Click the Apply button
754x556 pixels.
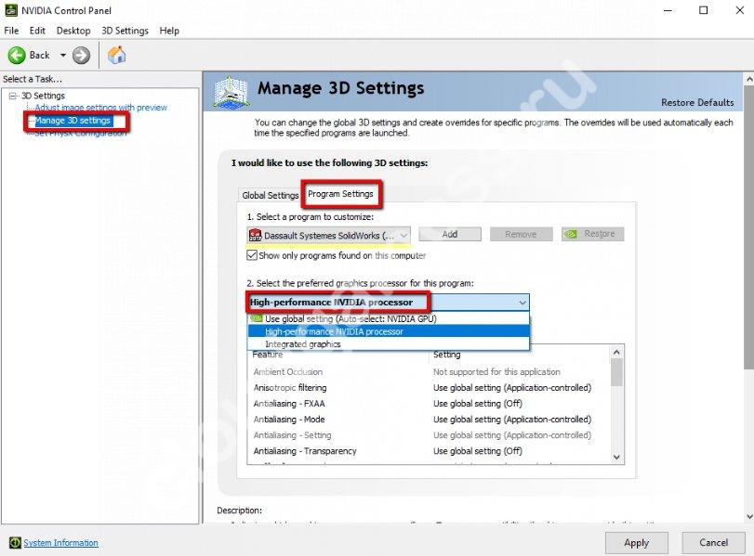(x=636, y=542)
